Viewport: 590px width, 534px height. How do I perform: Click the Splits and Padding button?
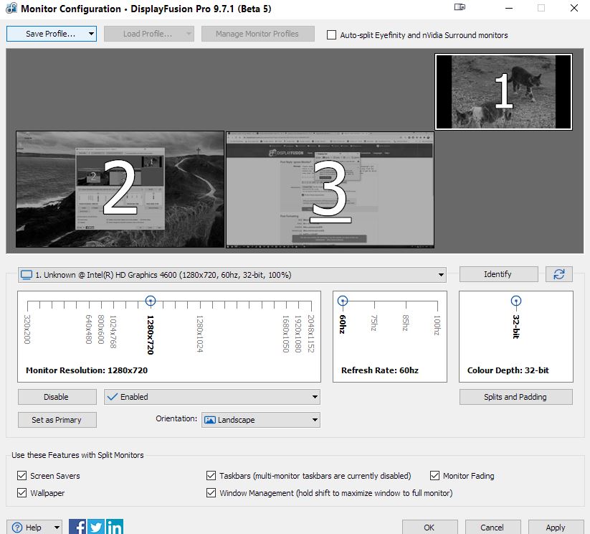(x=515, y=397)
